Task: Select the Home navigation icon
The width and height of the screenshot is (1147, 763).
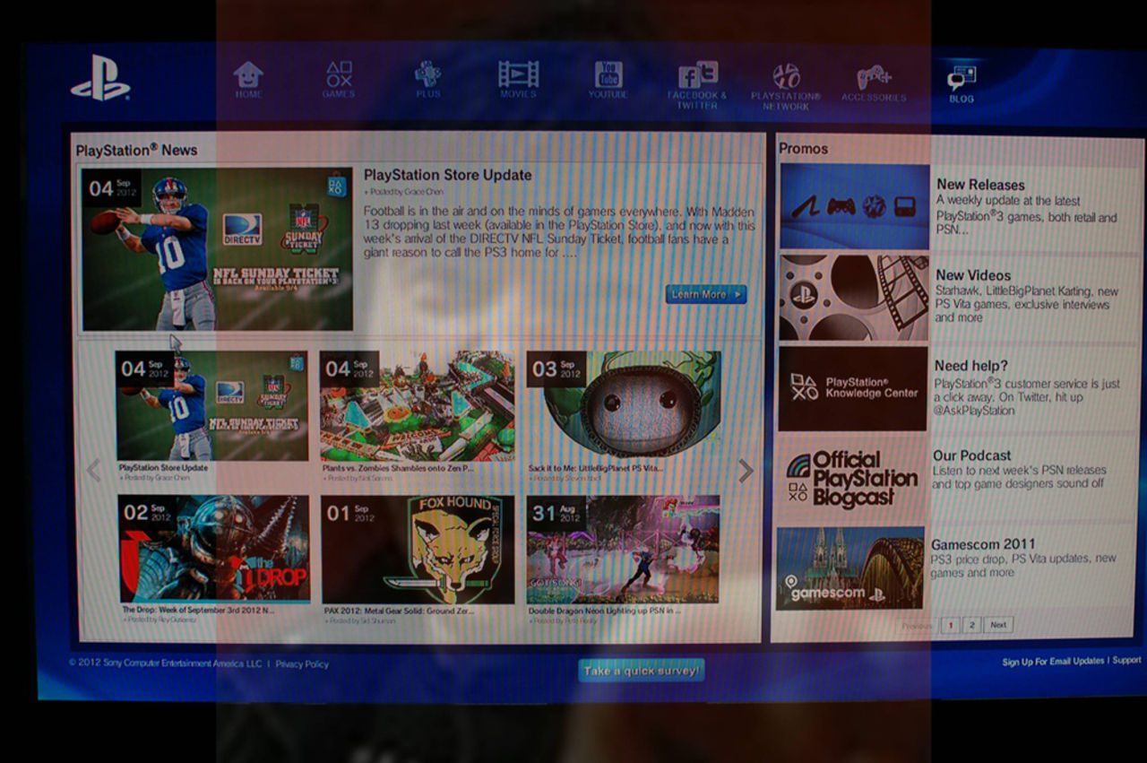Action: (x=248, y=74)
